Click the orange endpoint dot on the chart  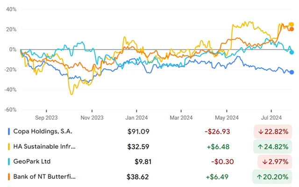pyautogui.click(x=292, y=29)
